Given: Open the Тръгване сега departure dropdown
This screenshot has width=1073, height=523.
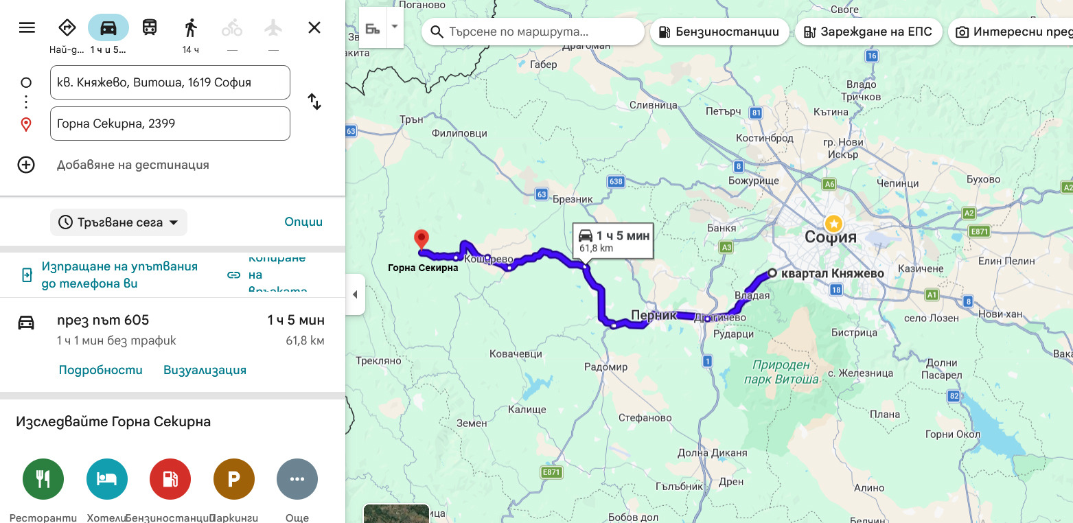Looking at the screenshot, I should click(119, 222).
